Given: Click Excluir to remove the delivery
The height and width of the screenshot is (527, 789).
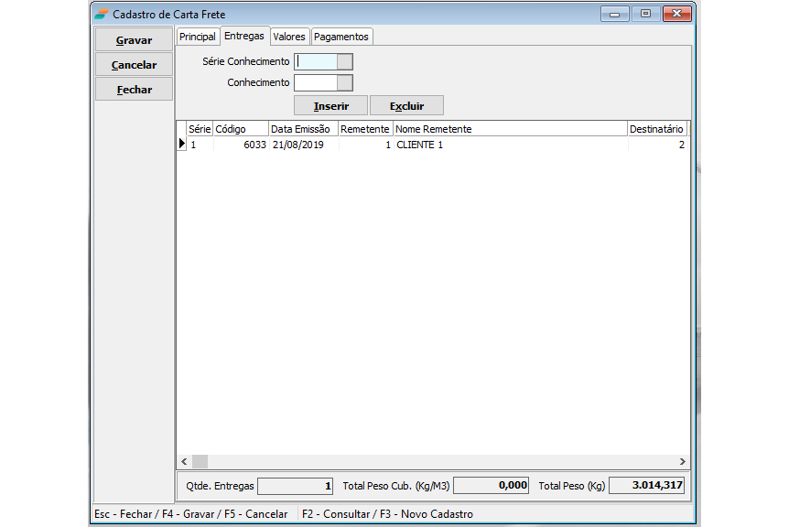Looking at the screenshot, I should 406,106.
